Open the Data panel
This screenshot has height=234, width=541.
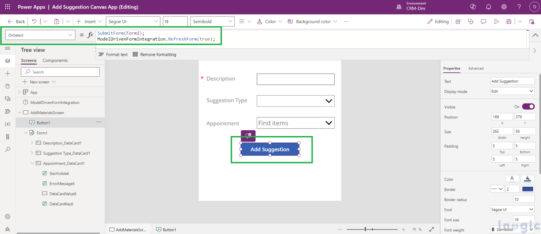tap(7, 86)
